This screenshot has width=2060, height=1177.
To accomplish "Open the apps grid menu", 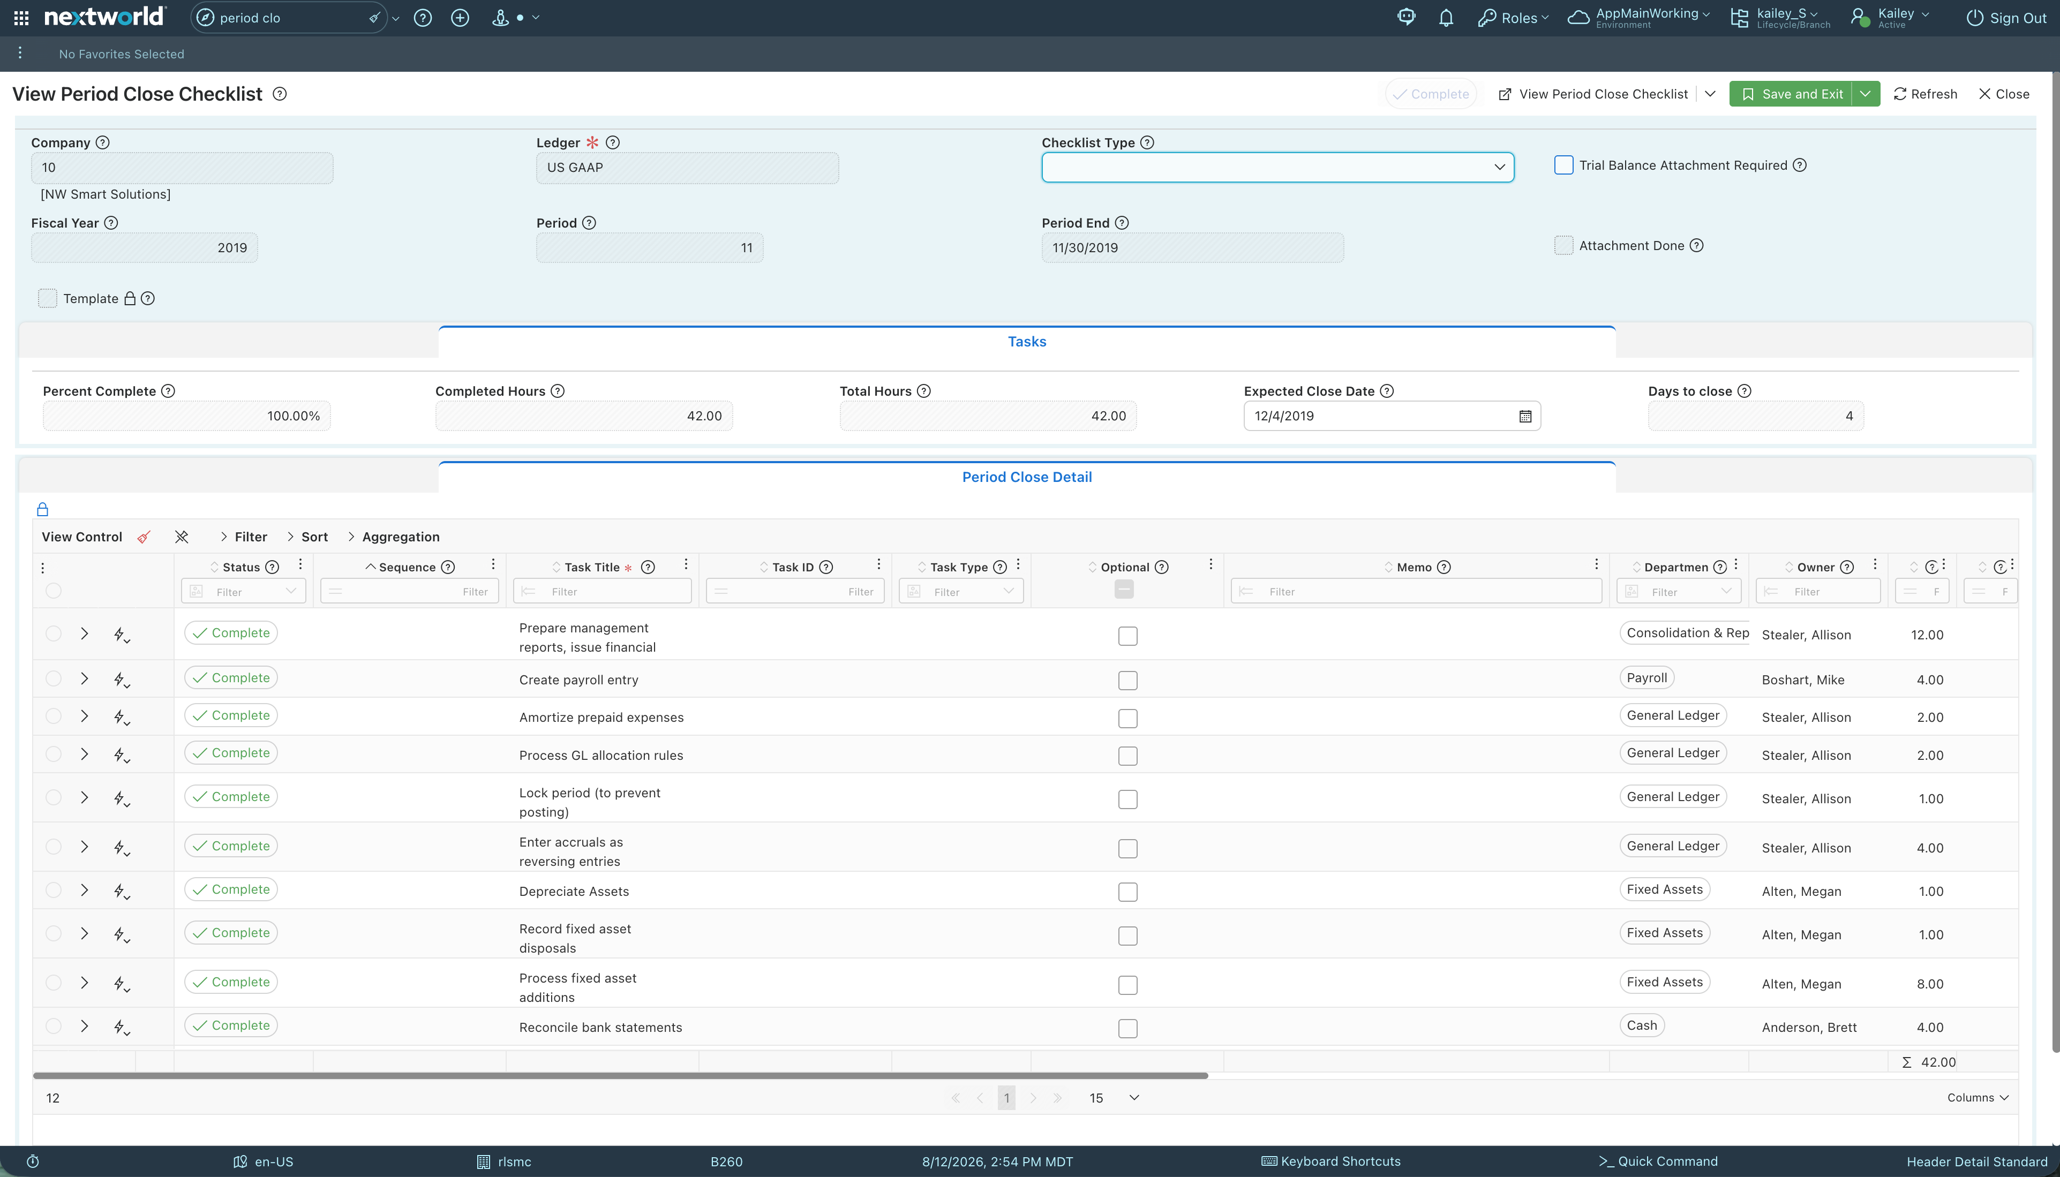I will click(x=22, y=18).
